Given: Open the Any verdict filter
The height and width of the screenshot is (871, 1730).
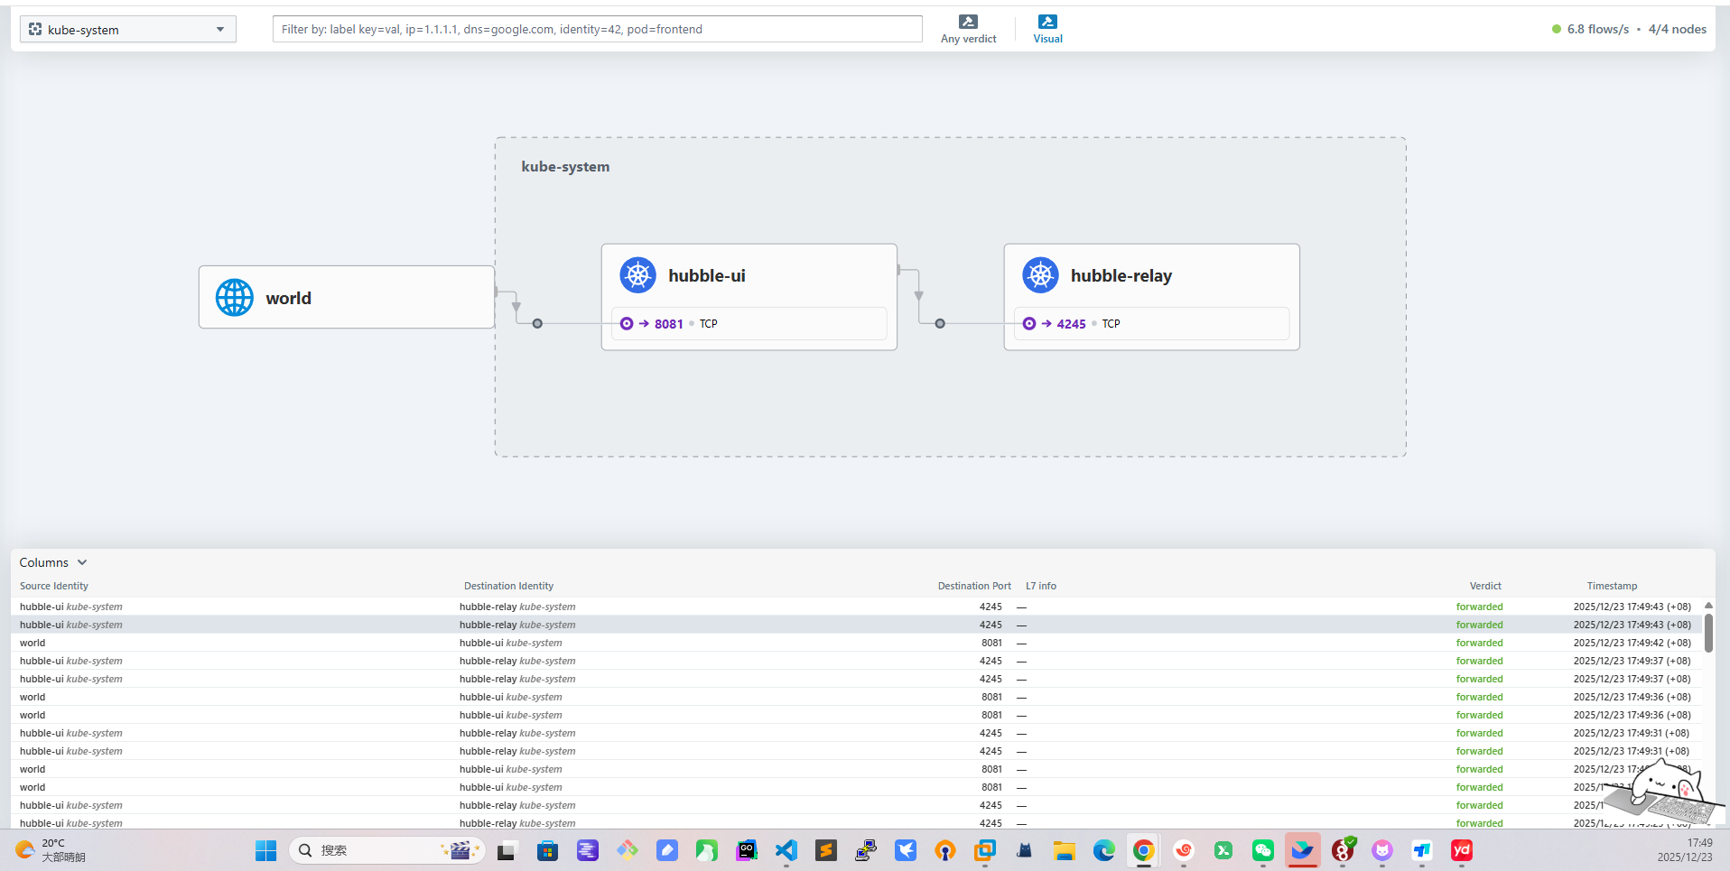Looking at the screenshot, I should (x=968, y=29).
